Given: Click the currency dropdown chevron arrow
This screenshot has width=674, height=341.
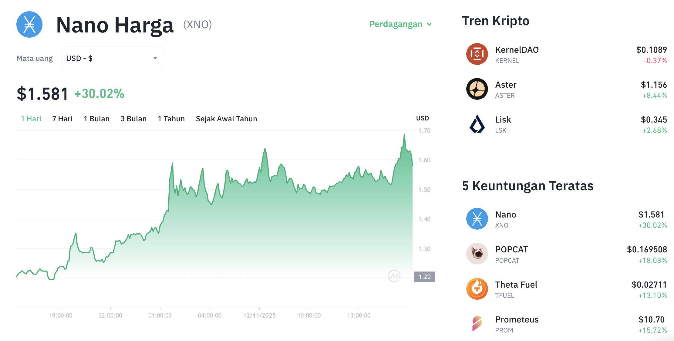Looking at the screenshot, I should (x=155, y=58).
